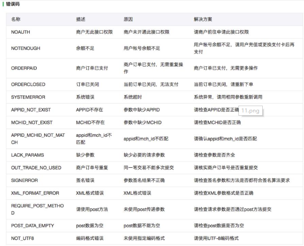Viewport: 304px width, 246px height.
Task: Click the NOT_UTF8 error code cell
Action: (x=22, y=239)
